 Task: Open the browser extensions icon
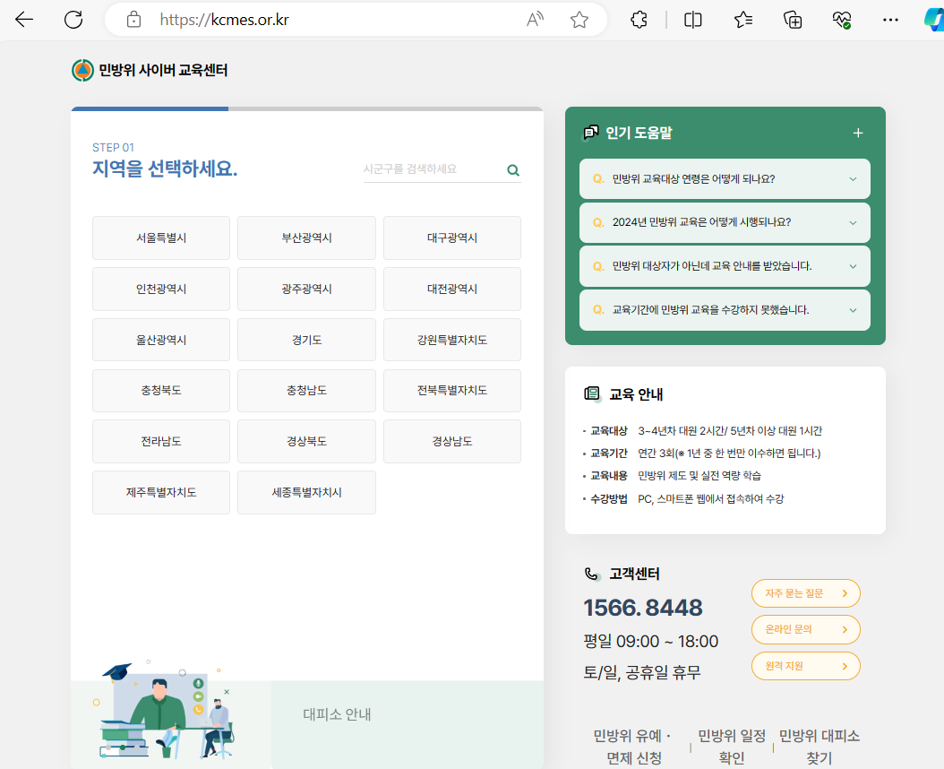coord(639,19)
